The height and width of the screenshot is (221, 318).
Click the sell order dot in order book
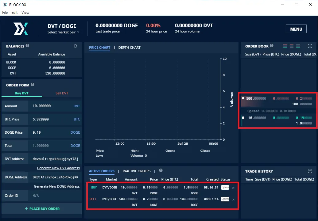[x=243, y=98]
